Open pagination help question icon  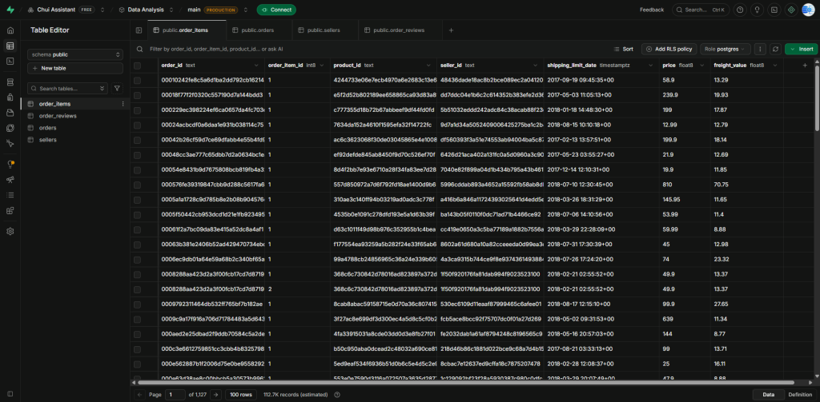click(337, 395)
